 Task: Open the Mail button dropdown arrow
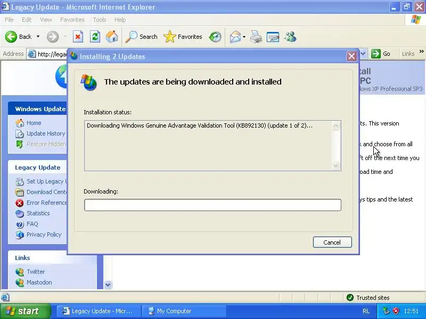tap(244, 37)
